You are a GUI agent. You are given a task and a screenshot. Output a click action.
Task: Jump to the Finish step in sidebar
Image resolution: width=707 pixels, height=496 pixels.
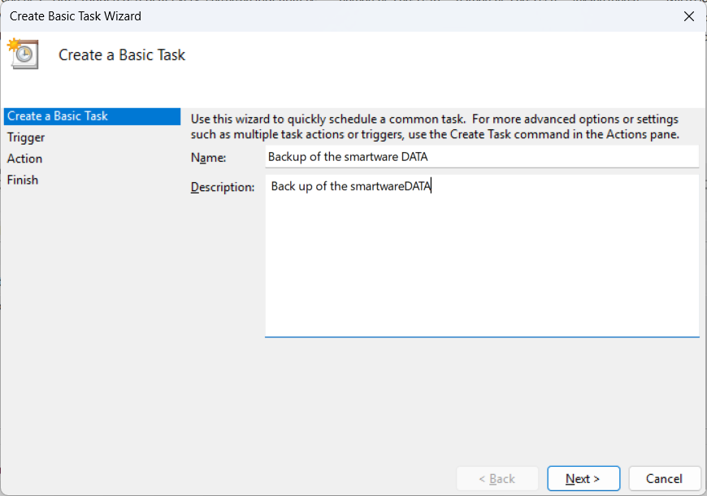23,180
